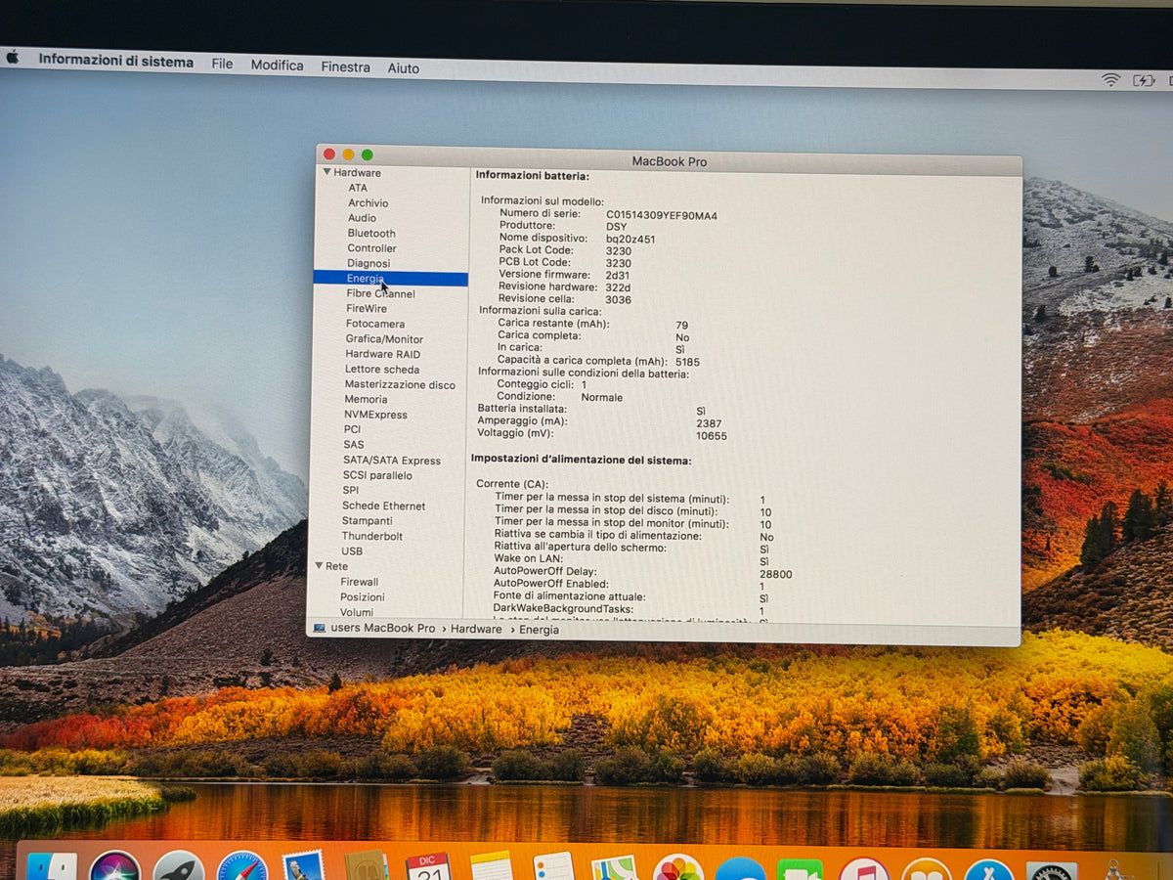This screenshot has height=880, width=1173.
Task: Select Grafica/Monitor in the sidebar
Action: (x=384, y=338)
